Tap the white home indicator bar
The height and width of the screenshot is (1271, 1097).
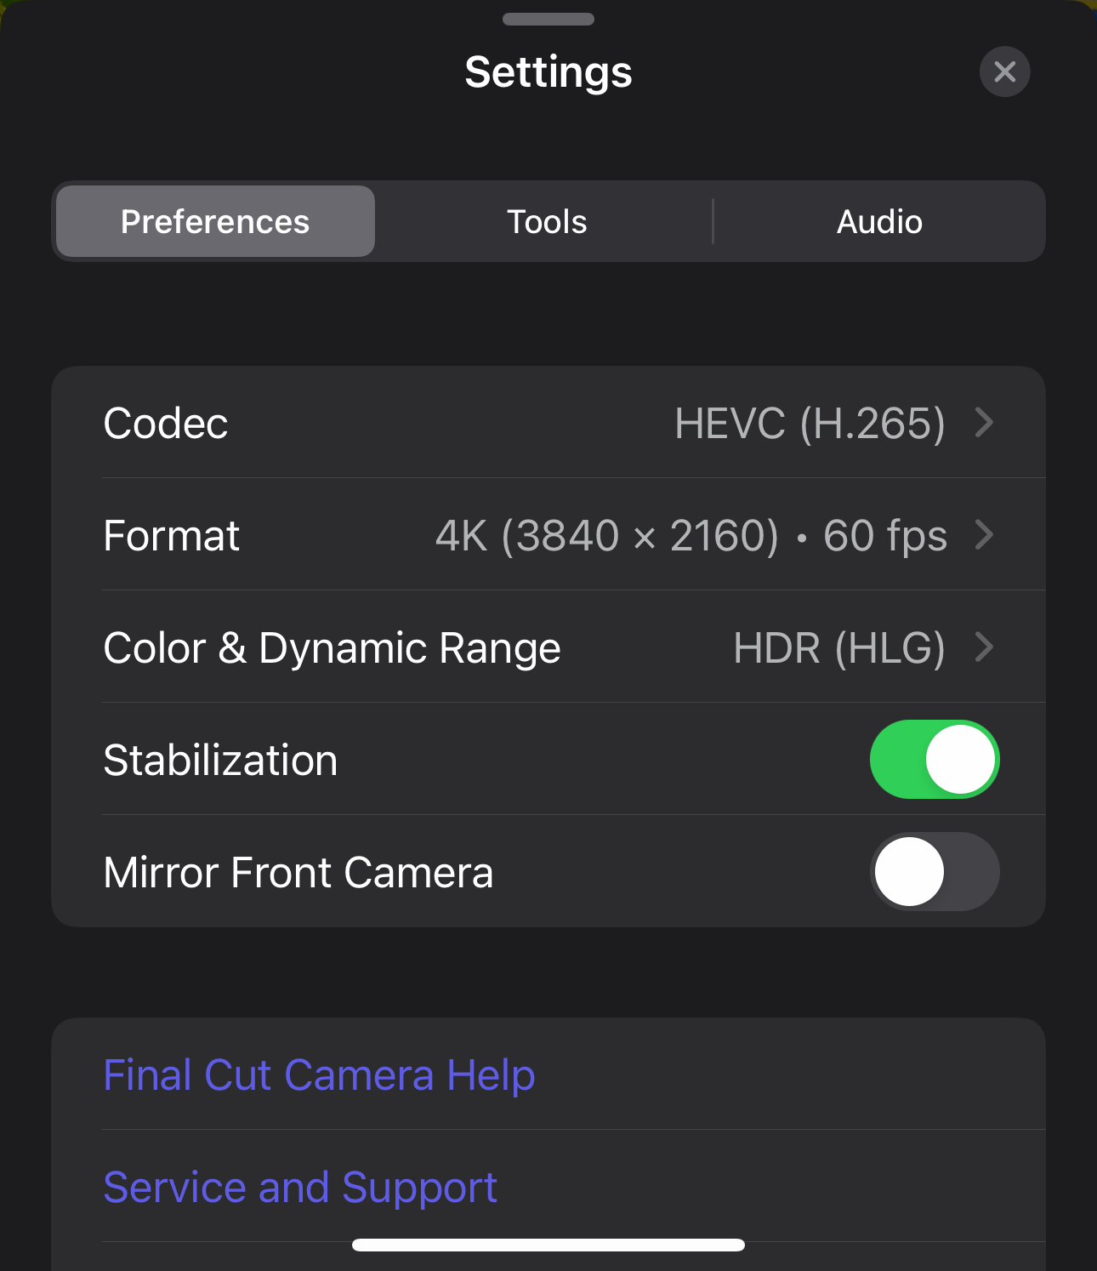tap(548, 1245)
